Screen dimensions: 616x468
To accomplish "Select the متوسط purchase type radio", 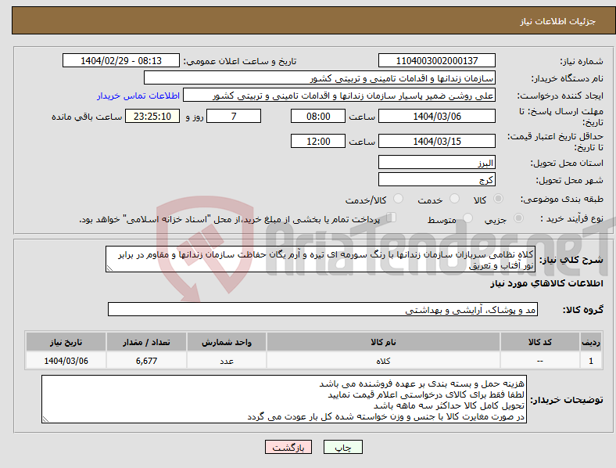I will coord(467,218).
